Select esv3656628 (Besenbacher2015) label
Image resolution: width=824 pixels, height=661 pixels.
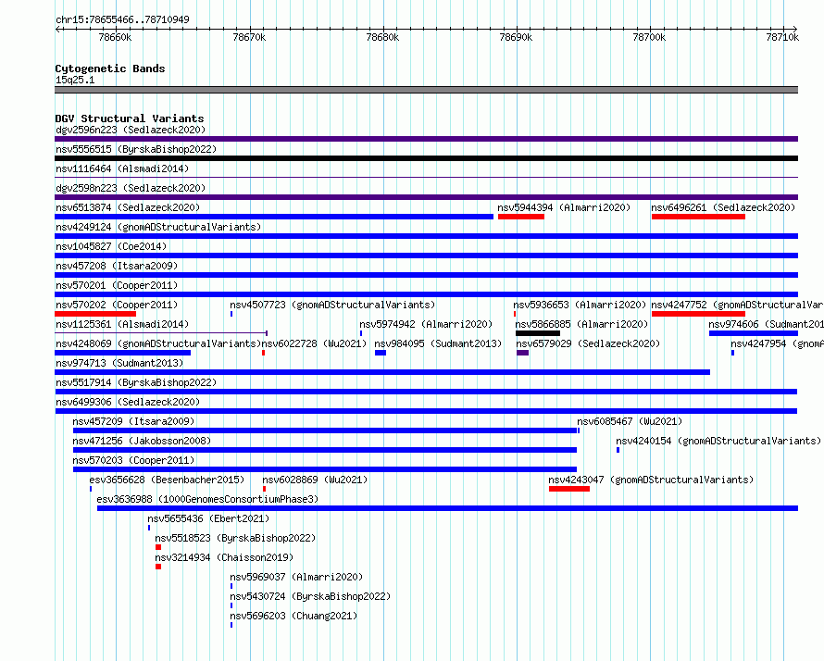click(167, 480)
